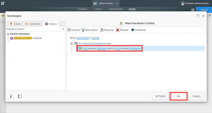Click the advanced condition link
212x113 pixels.
[92, 43]
